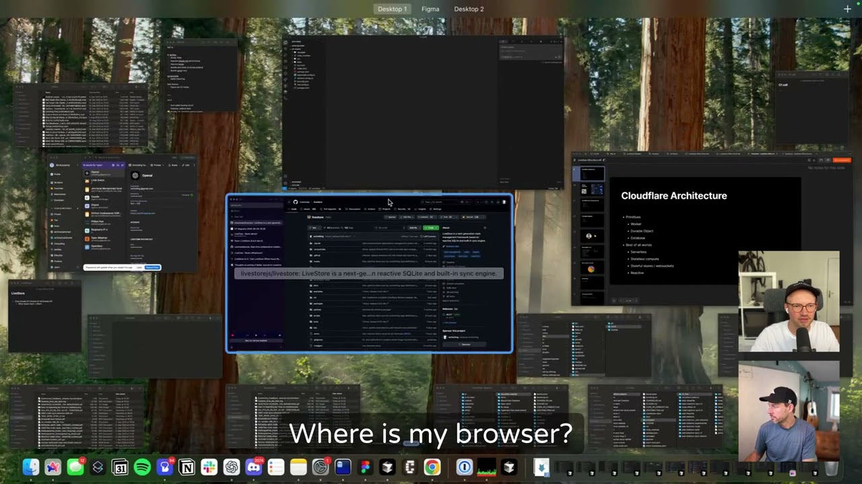Image resolution: width=862 pixels, height=484 pixels.
Task: Open the activity graph monitor in Dock
Action: [486, 467]
